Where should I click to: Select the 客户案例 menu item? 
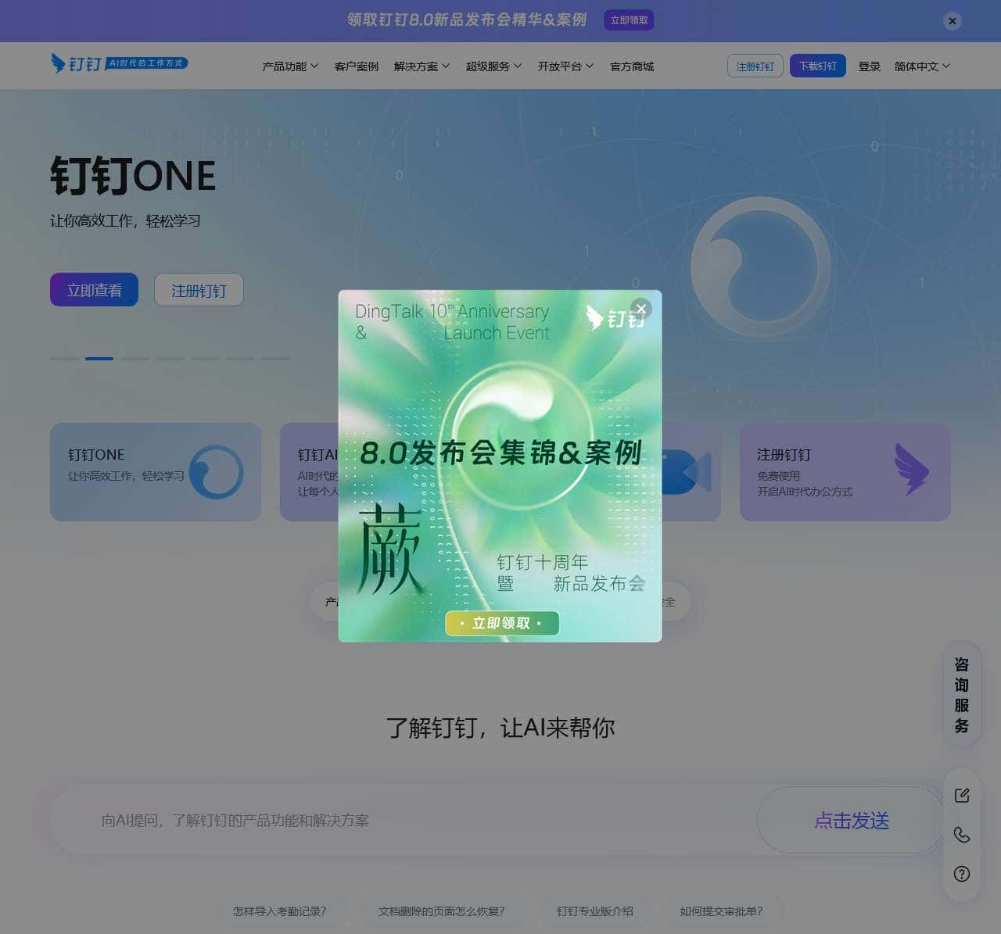[356, 66]
